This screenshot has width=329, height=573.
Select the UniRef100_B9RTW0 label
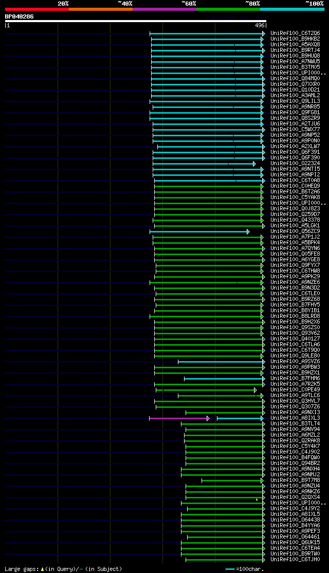coord(296,554)
